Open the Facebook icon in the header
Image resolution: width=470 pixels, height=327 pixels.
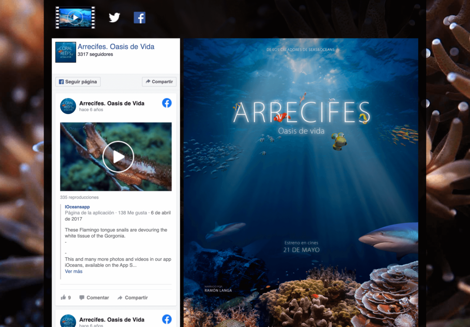coord(139,18)
